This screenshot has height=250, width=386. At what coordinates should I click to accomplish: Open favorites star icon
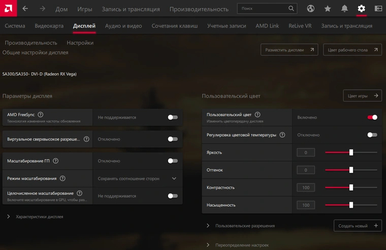coord(328,9)
